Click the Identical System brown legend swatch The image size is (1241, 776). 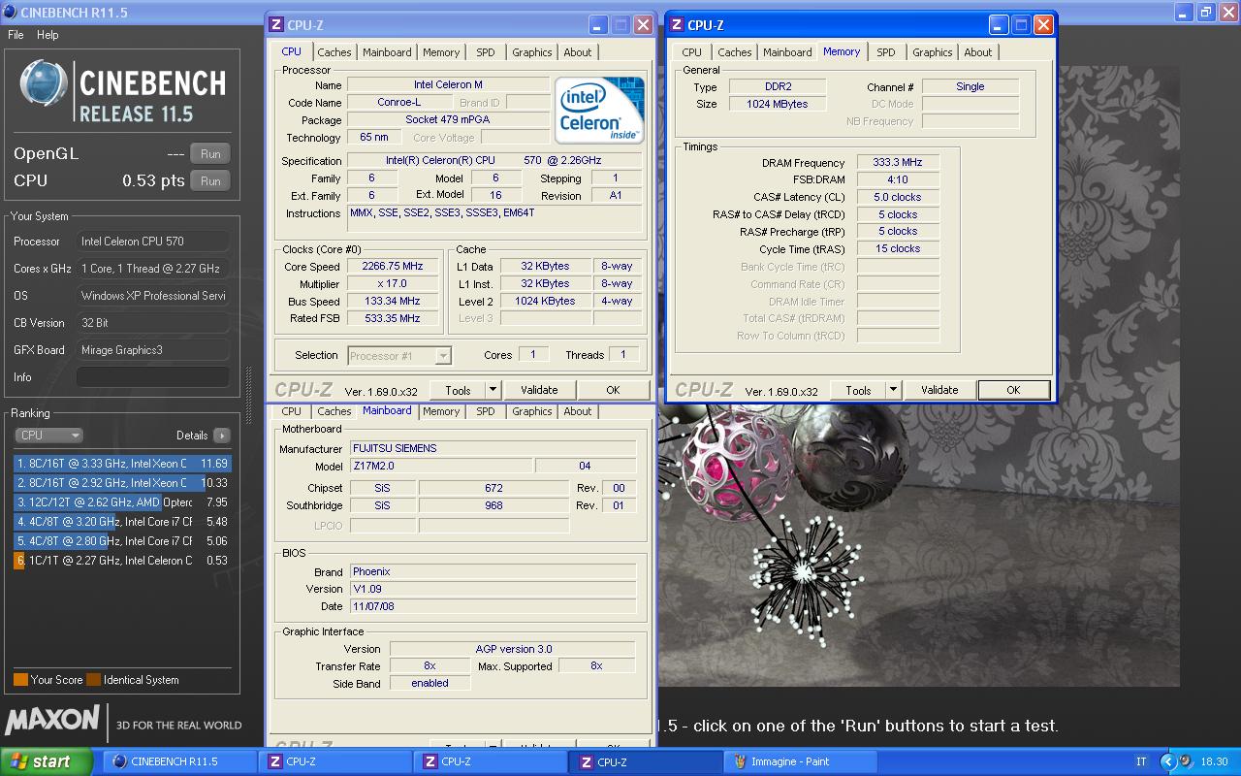tap(93, 680)
